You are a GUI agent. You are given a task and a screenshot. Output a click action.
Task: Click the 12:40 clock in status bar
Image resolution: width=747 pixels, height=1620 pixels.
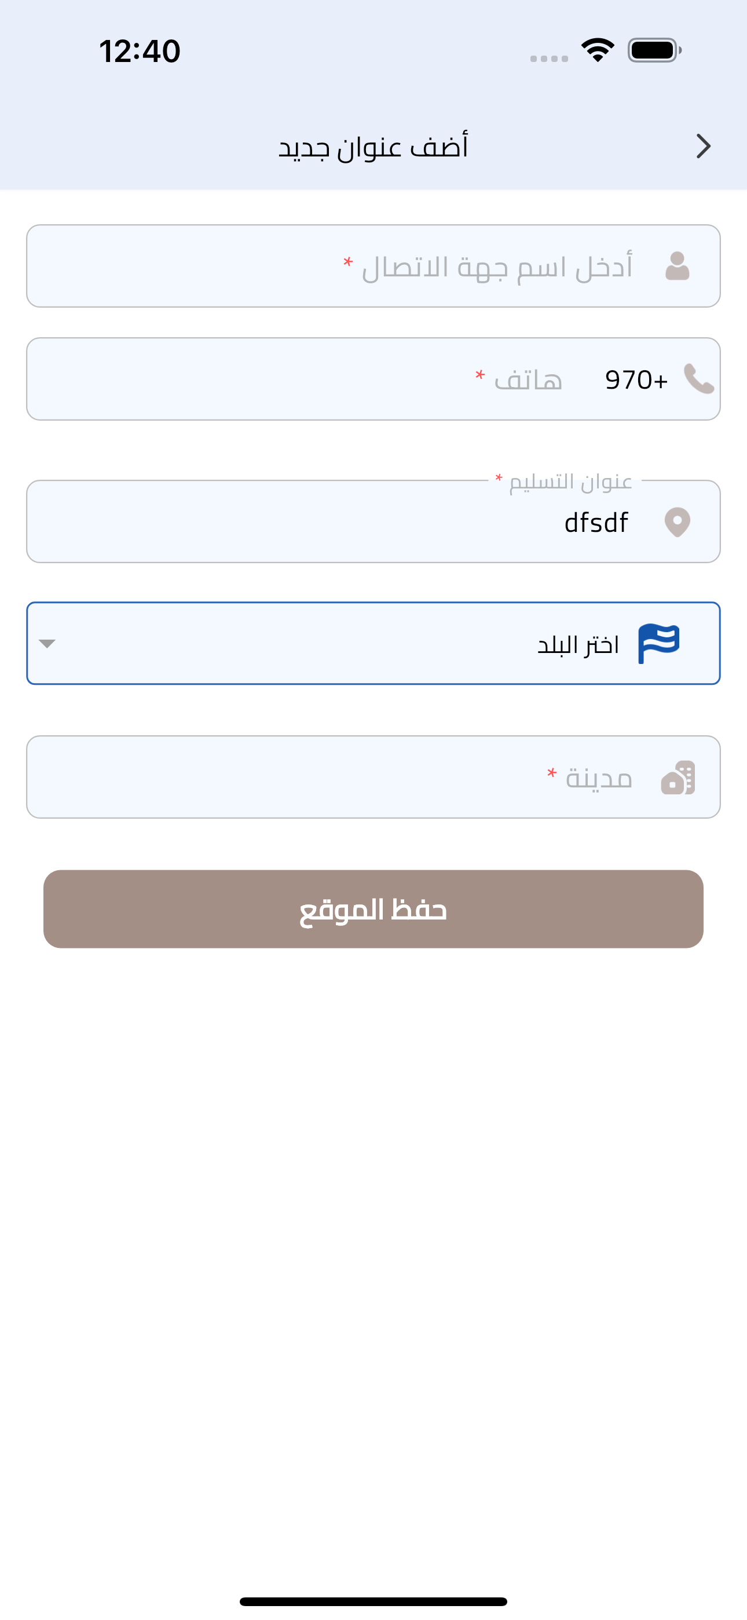pos(140,51)
